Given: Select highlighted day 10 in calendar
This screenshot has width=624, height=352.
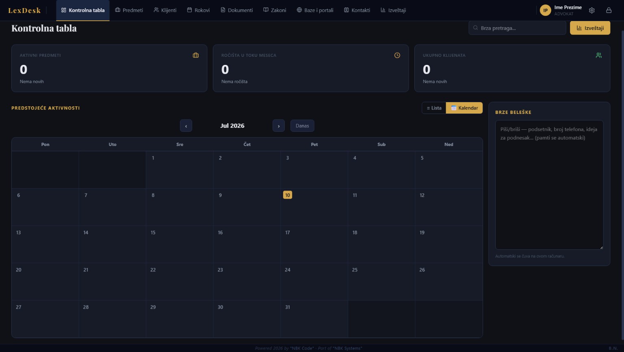Looking at the screenshot, I should click(288, 195).
